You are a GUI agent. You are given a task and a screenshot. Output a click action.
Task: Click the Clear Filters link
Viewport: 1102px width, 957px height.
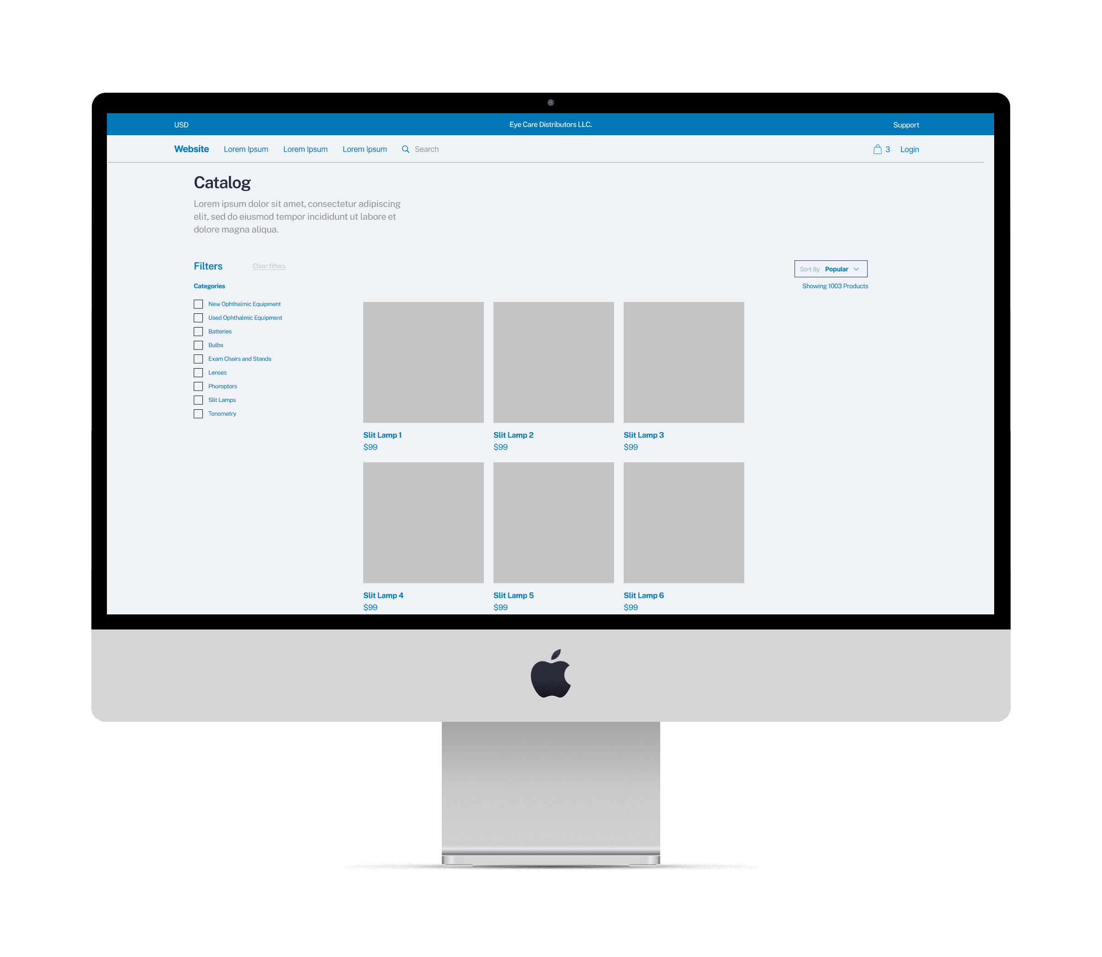tap(269, 265)
